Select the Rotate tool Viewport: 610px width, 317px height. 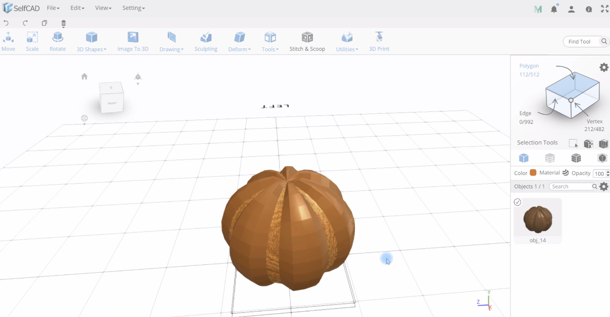pos(57,42)
